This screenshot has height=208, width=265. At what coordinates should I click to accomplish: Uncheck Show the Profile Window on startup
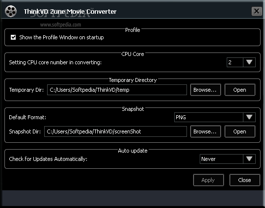click(13, 37)
